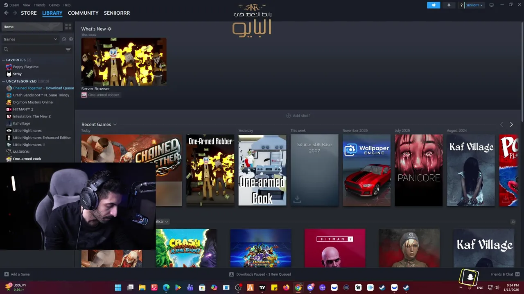Open the COMMUNITY tab

pyautogui.click(x=83, y=13)
